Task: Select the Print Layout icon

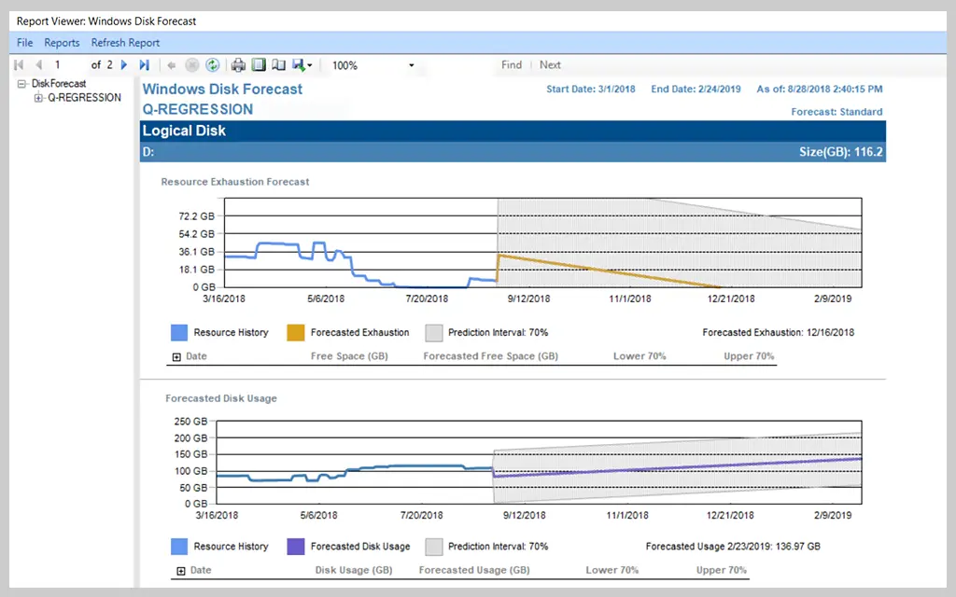Action: [260, 65]
